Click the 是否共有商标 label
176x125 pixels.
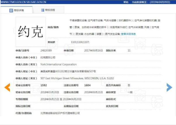pos(113,85)
